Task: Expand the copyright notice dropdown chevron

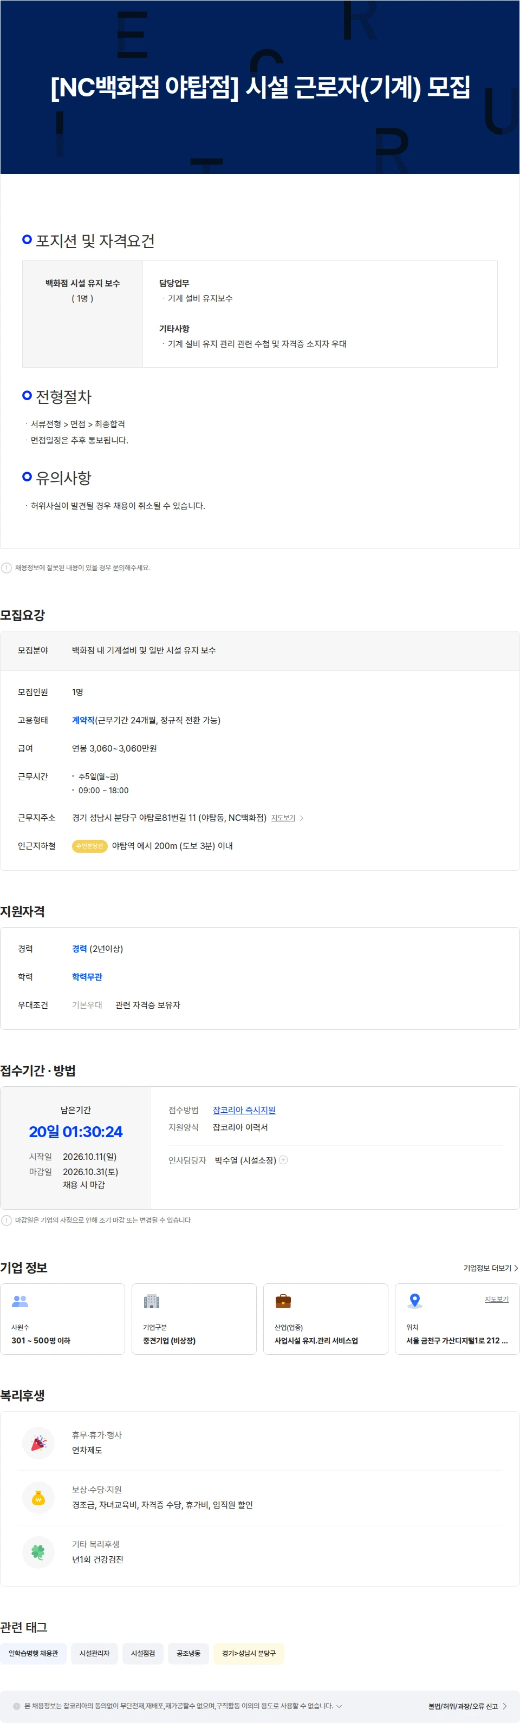Action: 339,1706
